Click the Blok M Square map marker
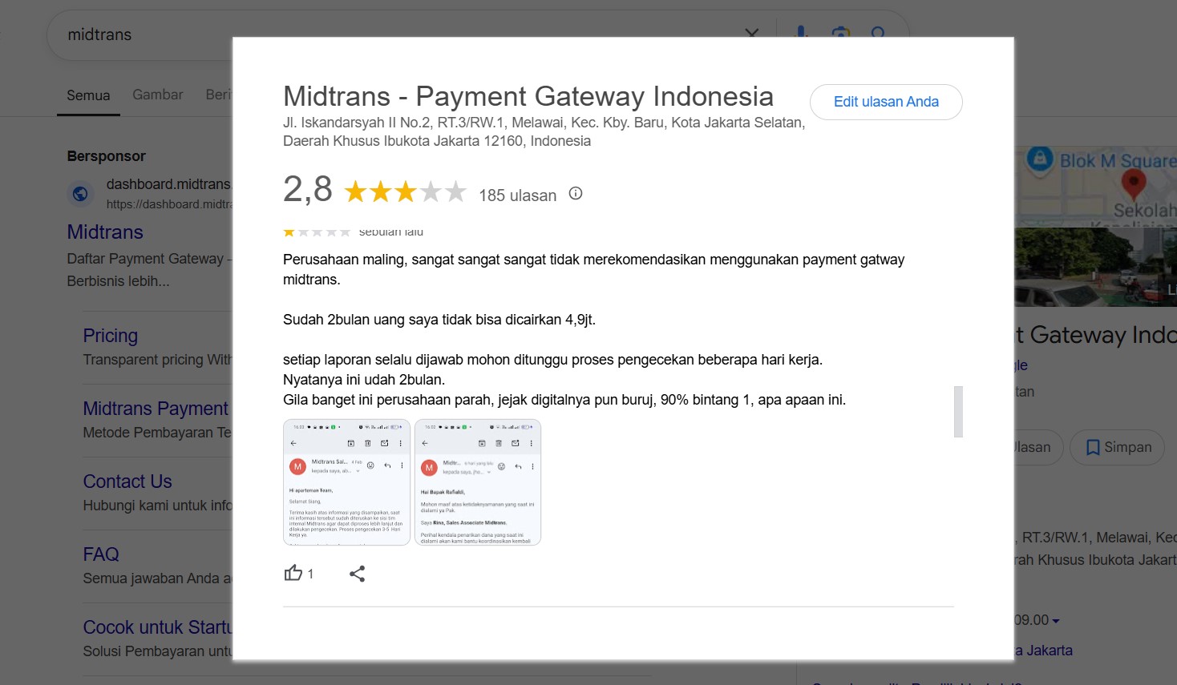 point(1040,158)
